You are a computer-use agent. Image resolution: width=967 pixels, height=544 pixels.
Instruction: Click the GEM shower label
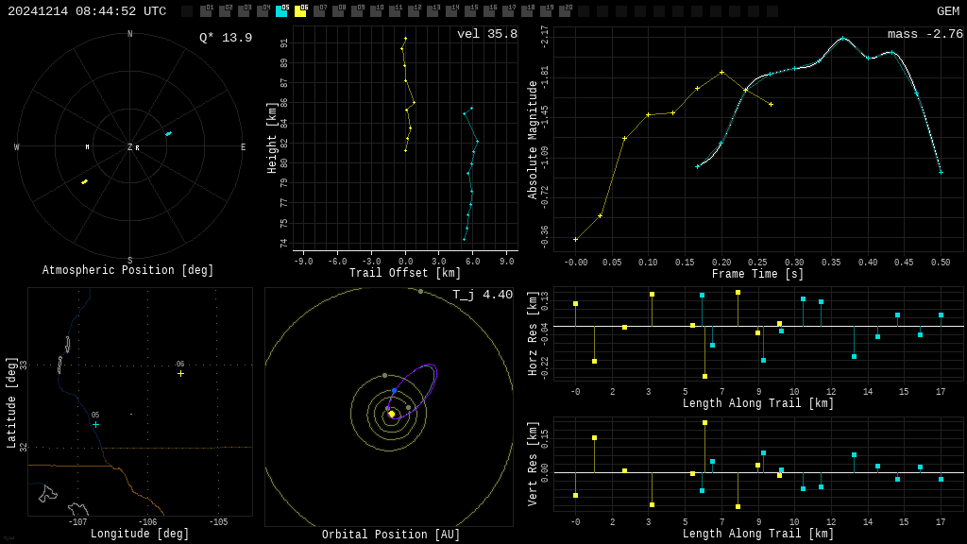tap(947, 11)
